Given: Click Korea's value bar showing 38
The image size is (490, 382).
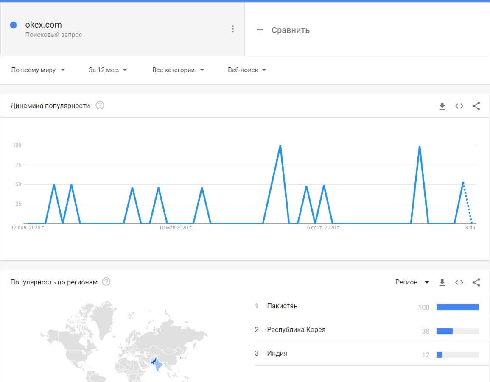Looking at the screenshot, I should point(457,331).
